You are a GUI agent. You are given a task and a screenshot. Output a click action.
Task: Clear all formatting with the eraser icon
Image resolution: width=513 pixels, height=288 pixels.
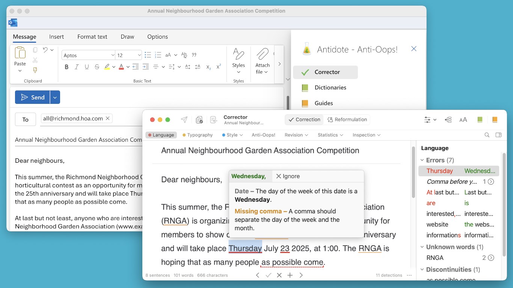click(x=184, y=55)
